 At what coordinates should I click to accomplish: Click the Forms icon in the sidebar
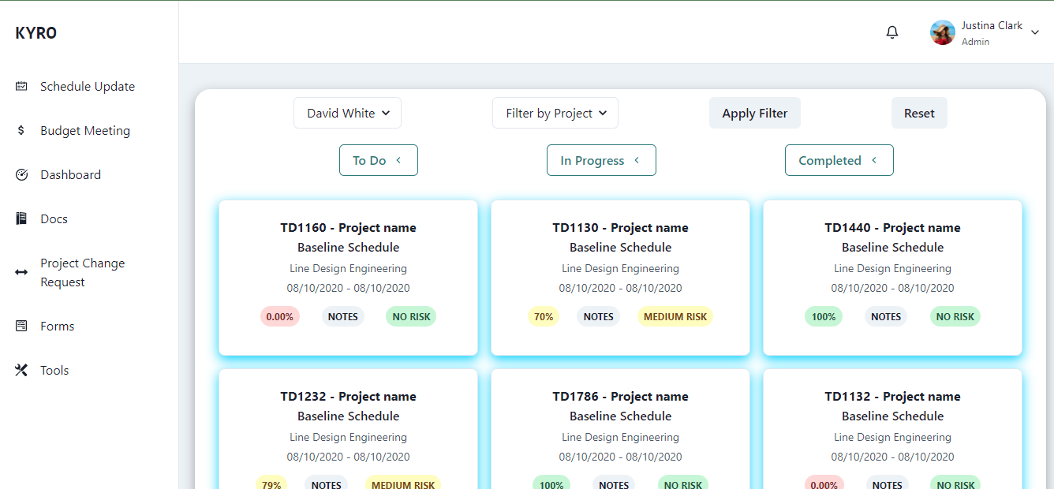coord(22,326)
